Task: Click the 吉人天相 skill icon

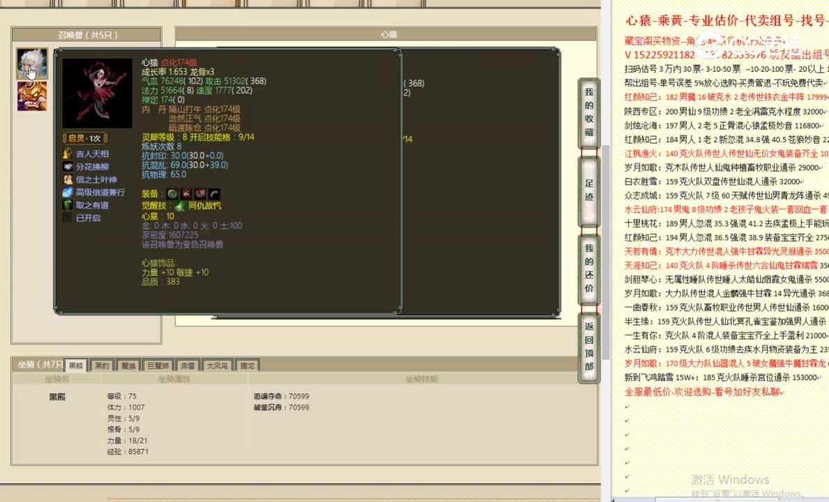Action: tap(68, 154)
